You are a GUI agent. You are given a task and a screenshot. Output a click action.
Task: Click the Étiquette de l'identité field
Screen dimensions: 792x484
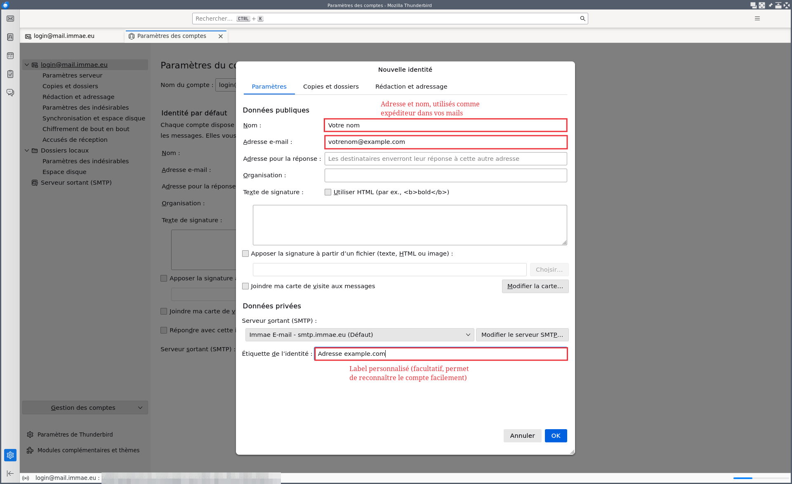tap(441, 354)
